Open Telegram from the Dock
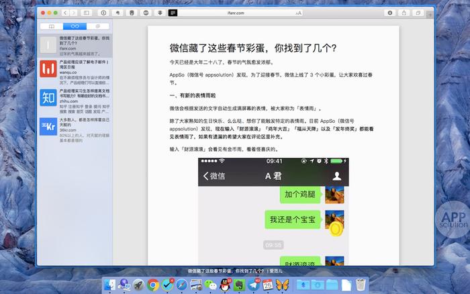This screenshot has height=294, width=470. [254, 285]
